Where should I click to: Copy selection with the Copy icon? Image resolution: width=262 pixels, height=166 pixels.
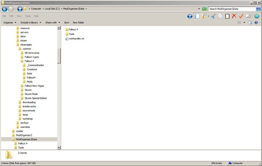click(x=220, y=16)
